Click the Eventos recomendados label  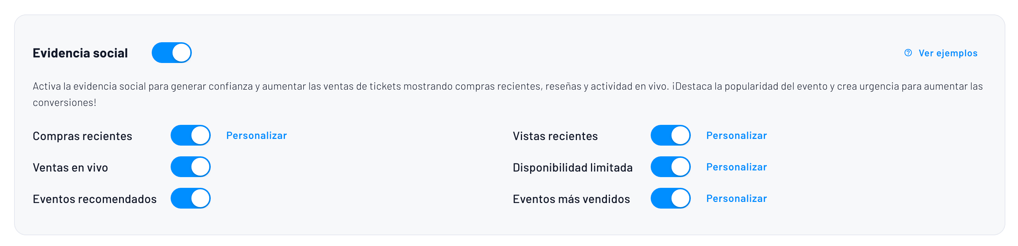coord(95,199)
